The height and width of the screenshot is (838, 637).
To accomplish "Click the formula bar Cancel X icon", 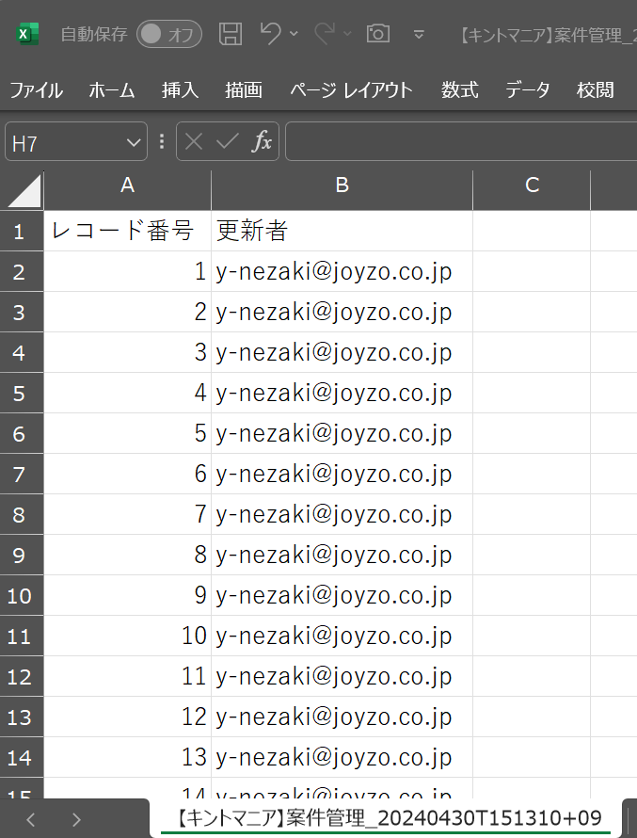I will tap(193, 142).
